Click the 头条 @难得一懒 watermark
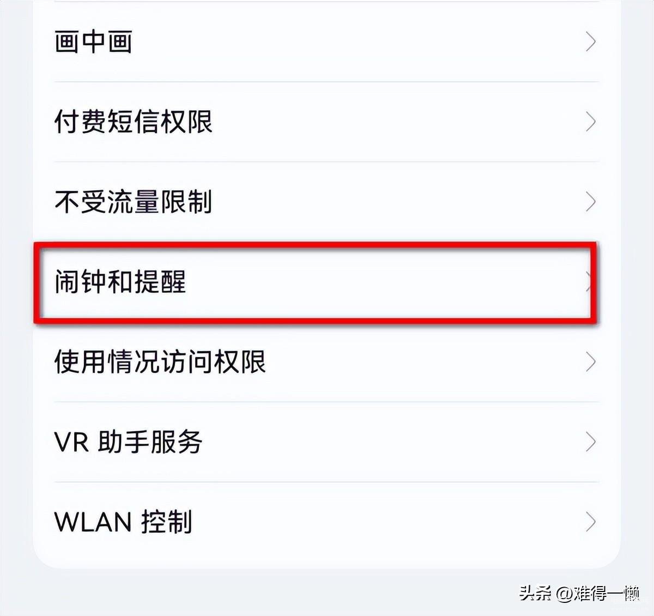Screen dimensions: 654x616 (x=579, y=593)
